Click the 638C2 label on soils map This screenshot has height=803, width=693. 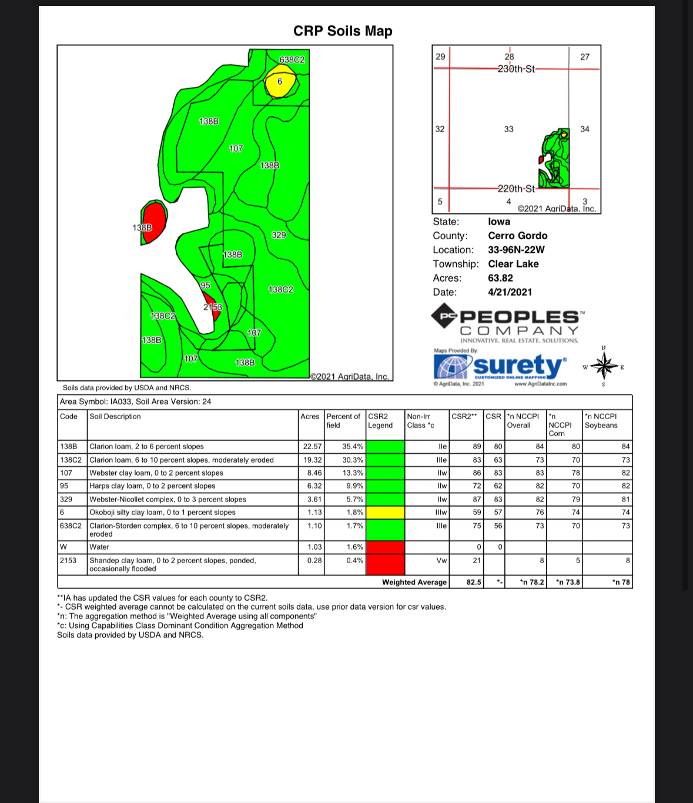292,60
